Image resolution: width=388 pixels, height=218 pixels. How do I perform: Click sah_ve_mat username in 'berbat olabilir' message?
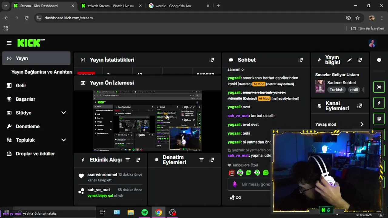[x=238, y=116]
